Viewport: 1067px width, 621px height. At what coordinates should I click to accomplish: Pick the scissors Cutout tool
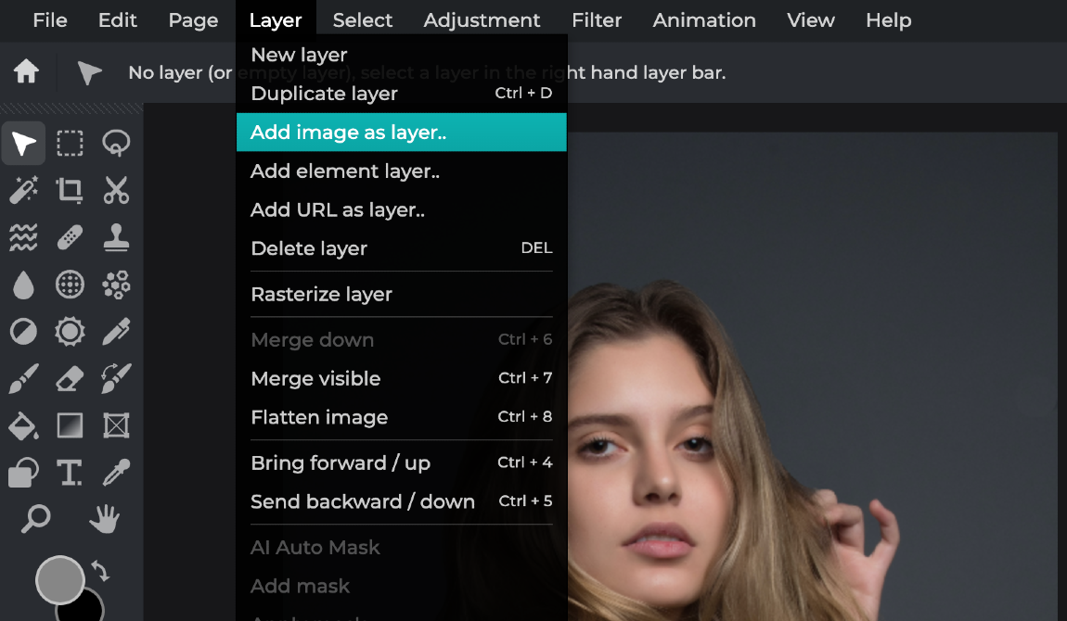point(116,190)
